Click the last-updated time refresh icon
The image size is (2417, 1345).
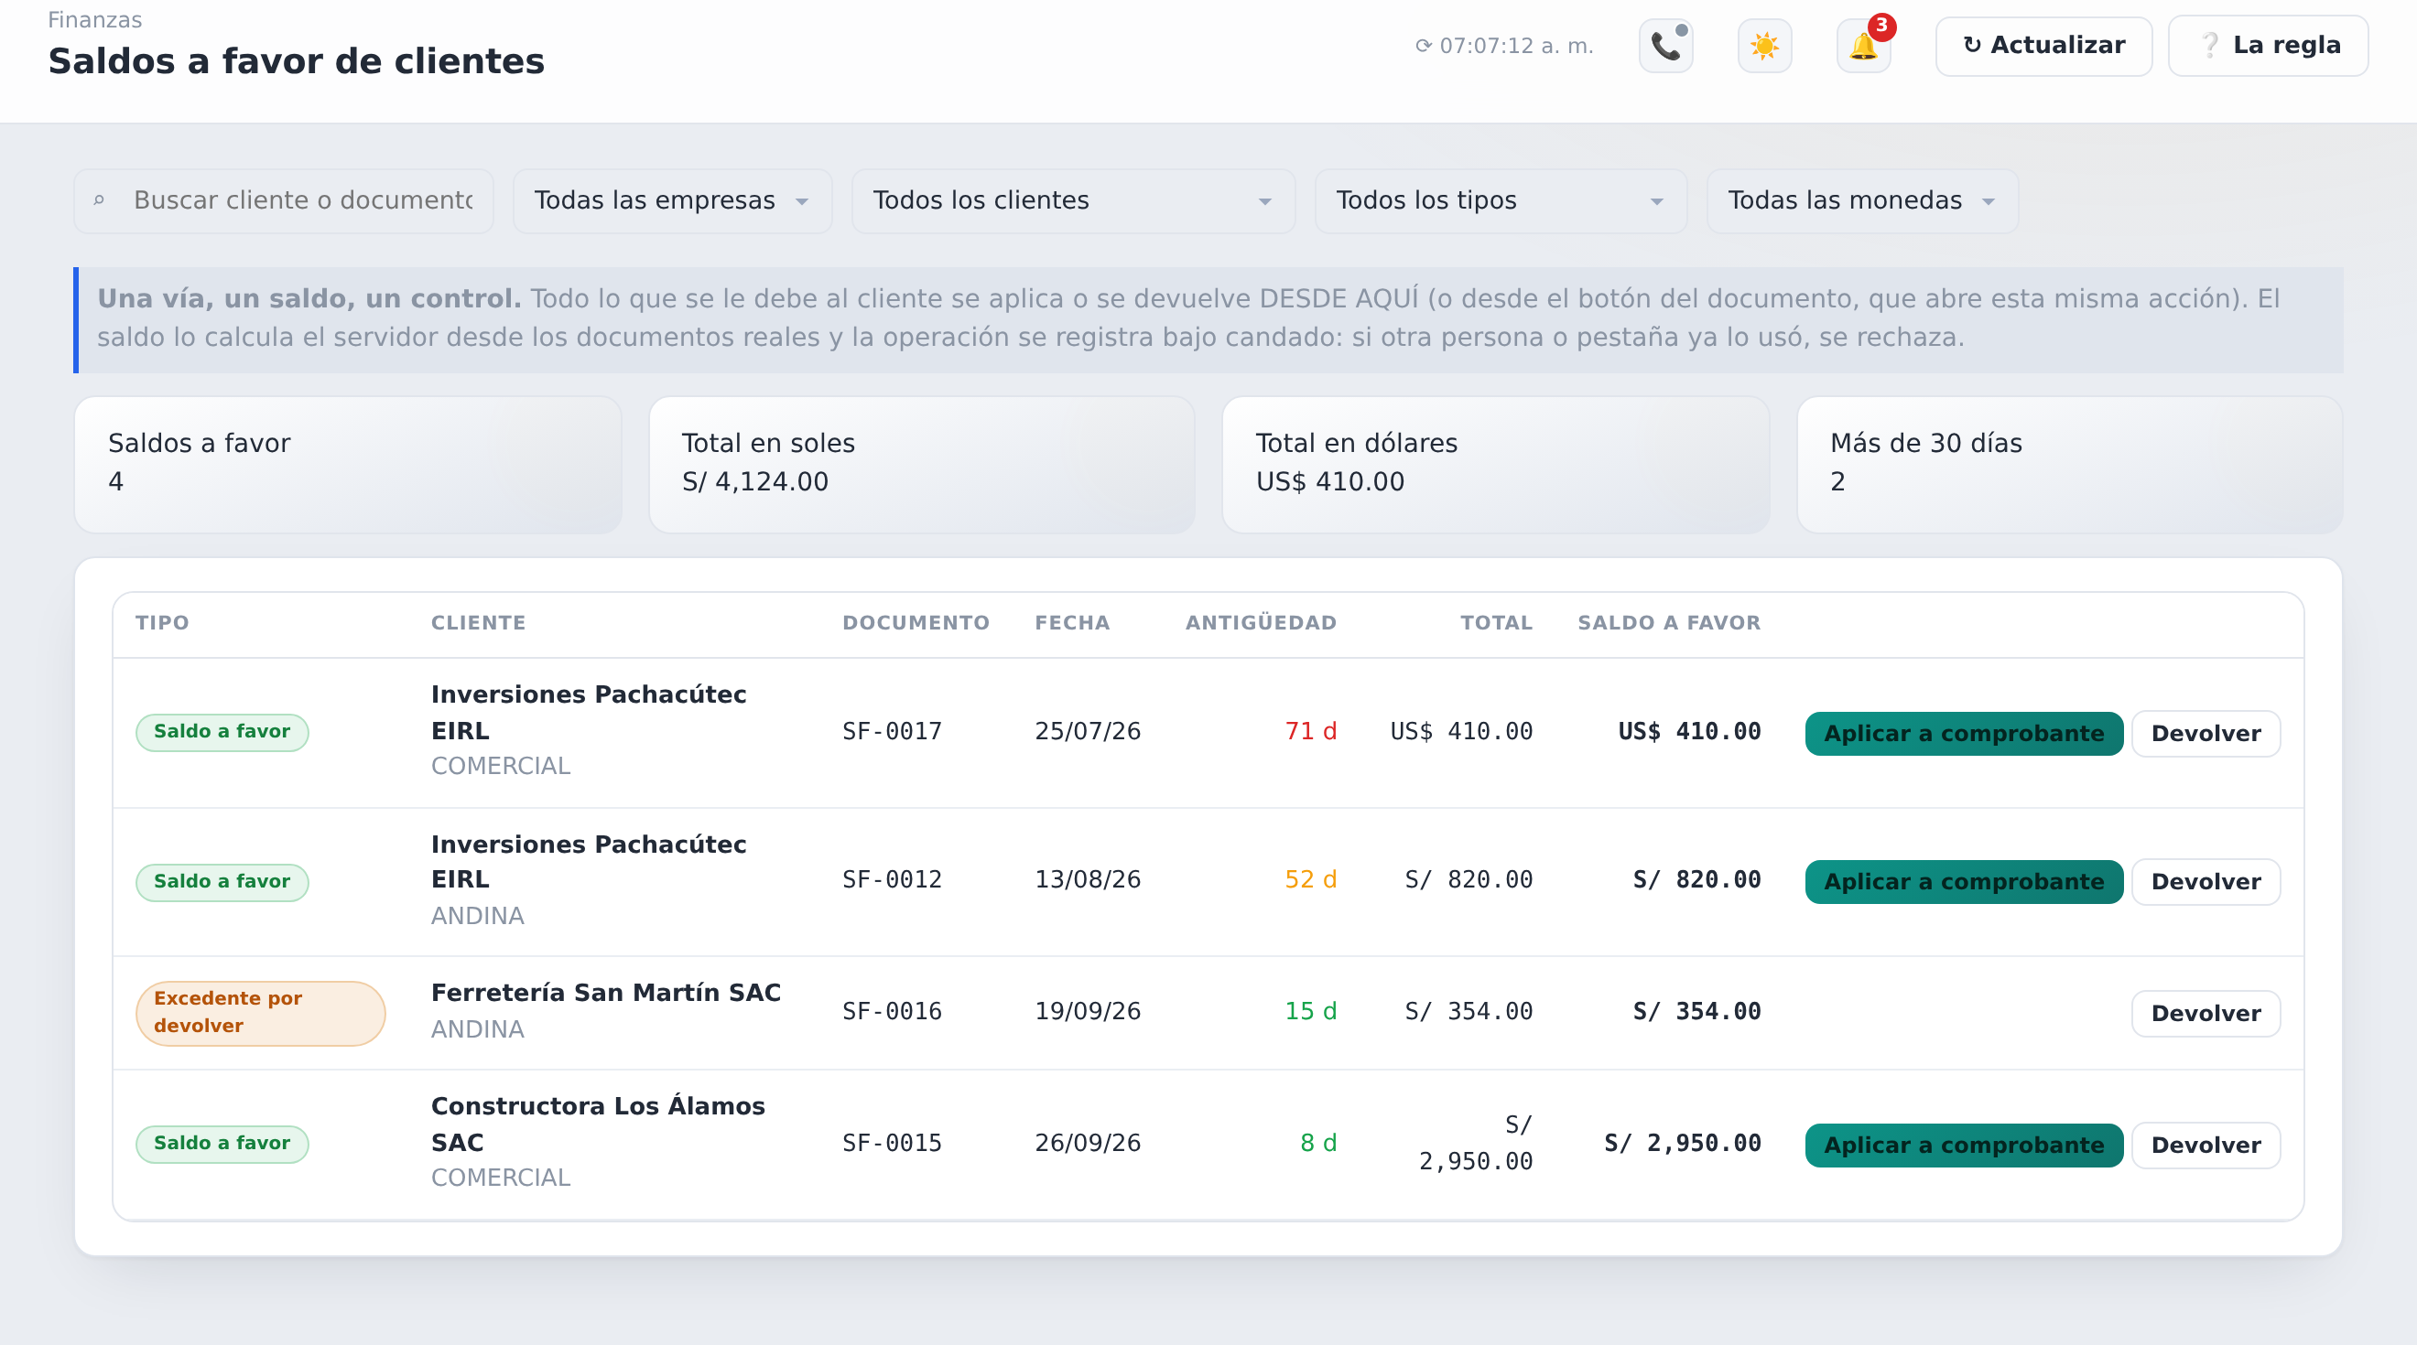[x=1424, y=46]
